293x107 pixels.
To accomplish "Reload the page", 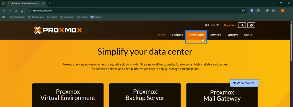I will point(16,11).
